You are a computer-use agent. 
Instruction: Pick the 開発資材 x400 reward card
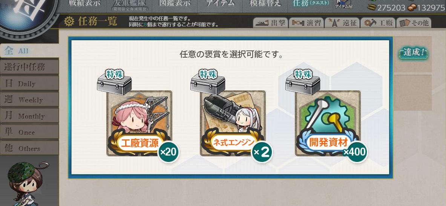328,124
